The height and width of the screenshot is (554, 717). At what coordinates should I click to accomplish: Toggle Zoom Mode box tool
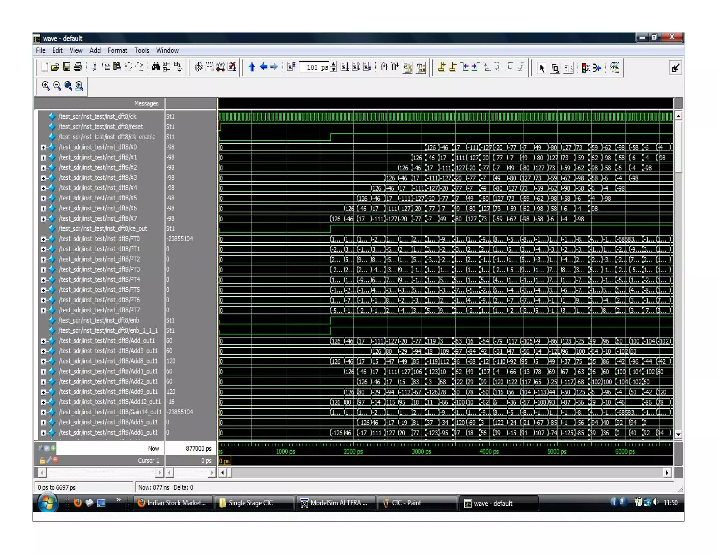(x=555, y=68)
